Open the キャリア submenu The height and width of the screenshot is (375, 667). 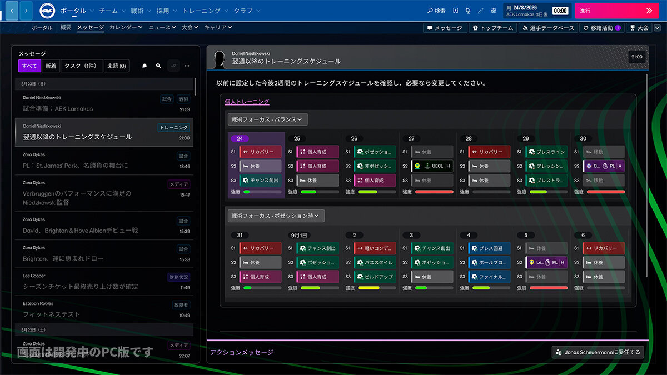pyautogui.click(x=218, y=27)
